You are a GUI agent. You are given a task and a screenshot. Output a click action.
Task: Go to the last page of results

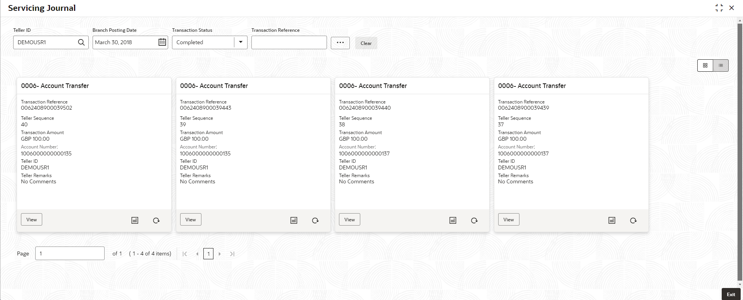[x=232, y=254]
